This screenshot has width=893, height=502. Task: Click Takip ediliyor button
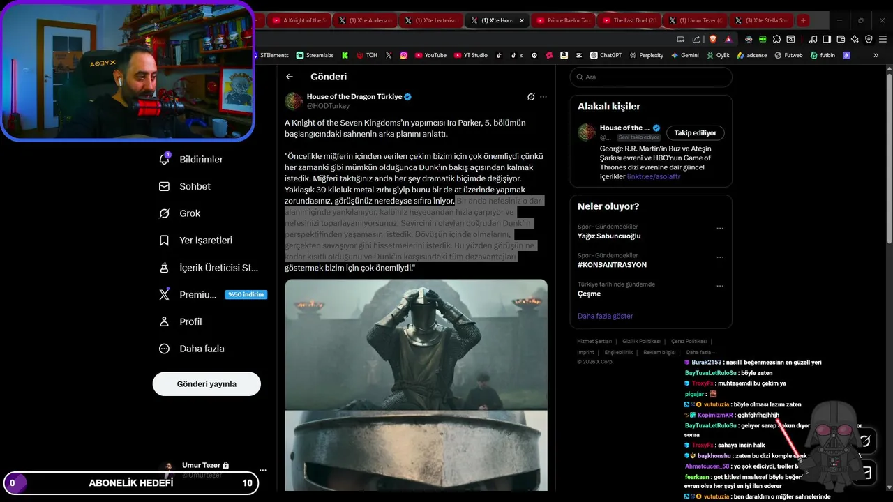click(x=696, y=132)
